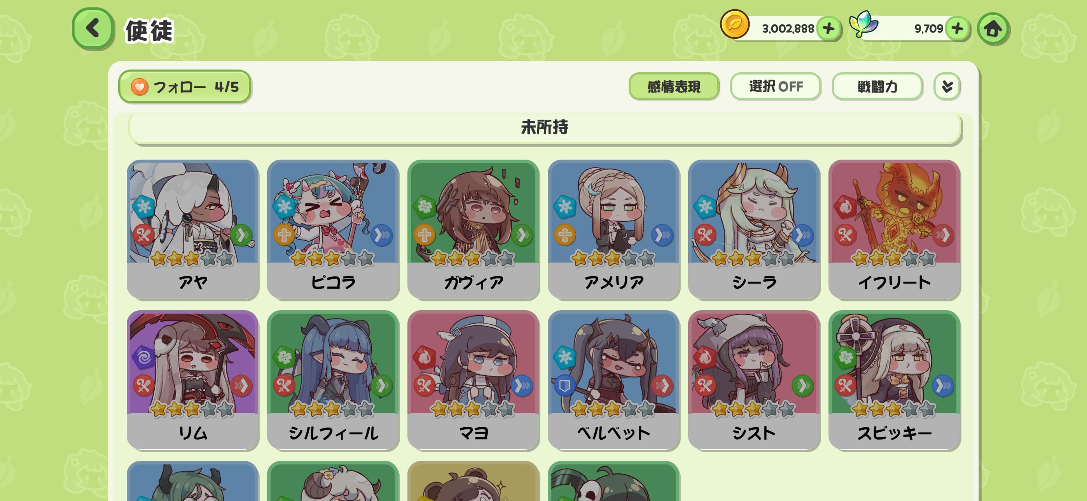Screen dimensions: 1087x501
Task: Open the 戦闘力 sort dropdown
Action: pos(877,87)
